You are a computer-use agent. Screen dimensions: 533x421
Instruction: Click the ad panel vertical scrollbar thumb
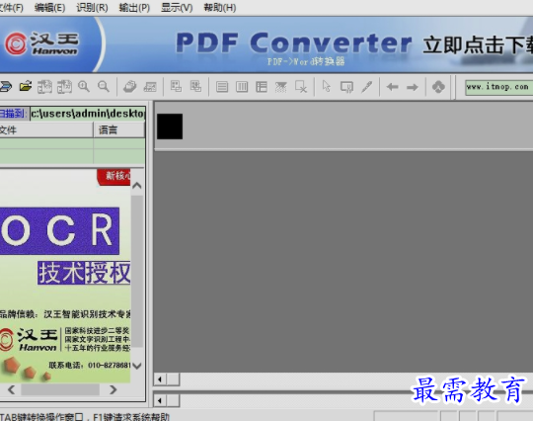pos(137,271)
